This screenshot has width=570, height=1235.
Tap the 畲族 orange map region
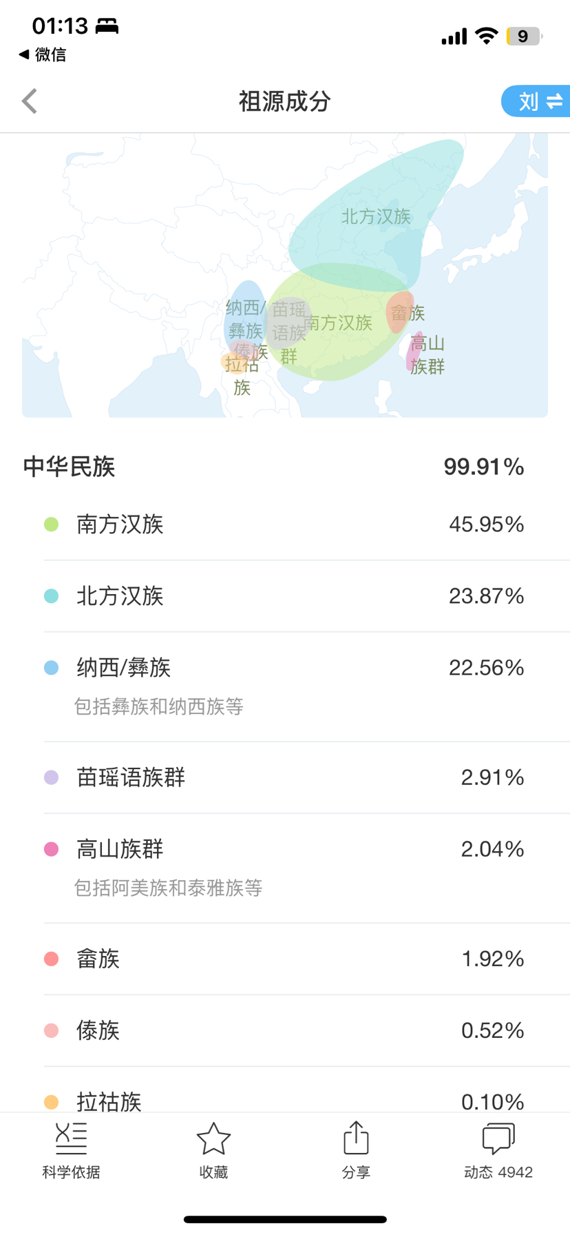pyautogui.click(x=399, y=312)
